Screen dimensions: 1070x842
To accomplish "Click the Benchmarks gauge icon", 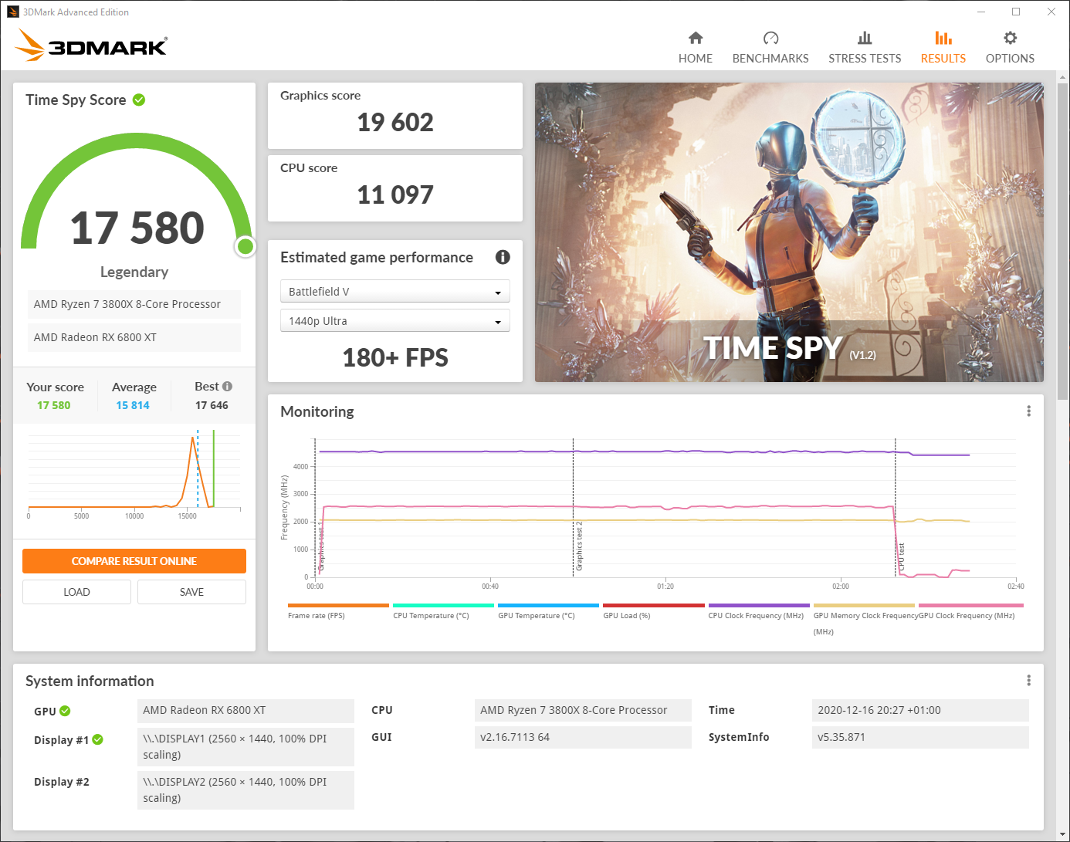I will [x=770, y=38].
